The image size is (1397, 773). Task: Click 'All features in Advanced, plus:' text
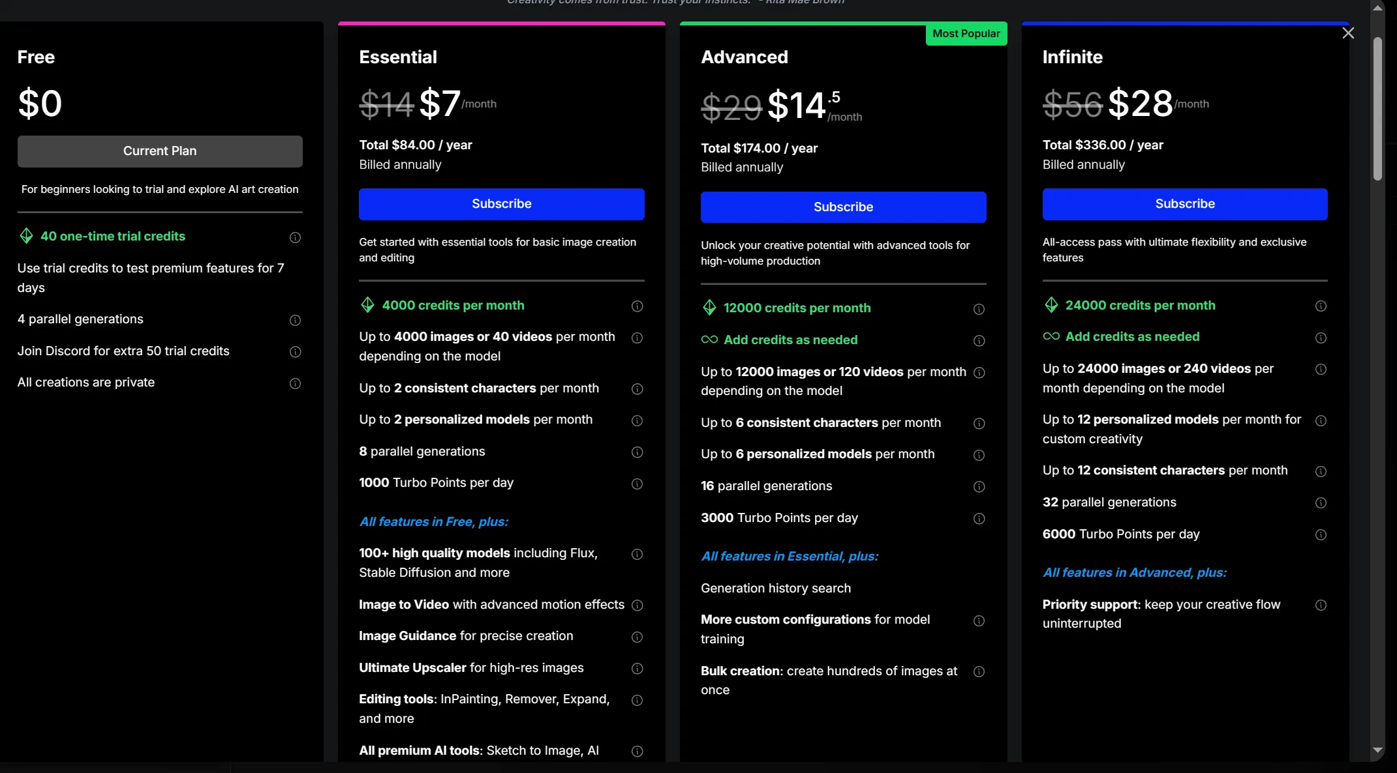click(1135, 573)
